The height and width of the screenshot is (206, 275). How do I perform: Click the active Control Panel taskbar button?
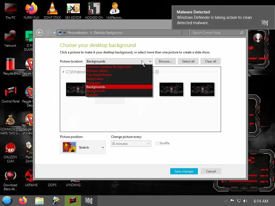73,201
